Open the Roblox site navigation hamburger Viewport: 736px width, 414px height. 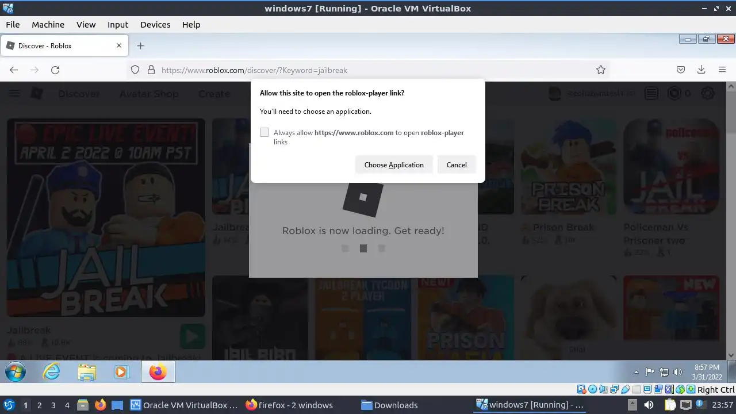pyautogui.click(x=14, y=93)
